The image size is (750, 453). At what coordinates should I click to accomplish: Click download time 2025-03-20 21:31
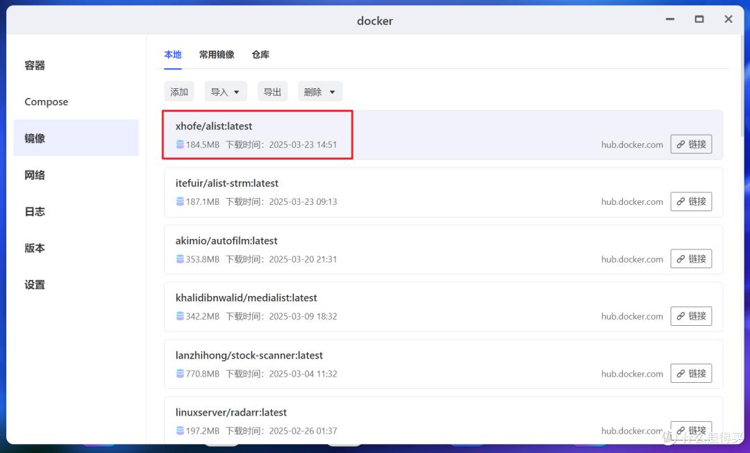click(303, 259)
